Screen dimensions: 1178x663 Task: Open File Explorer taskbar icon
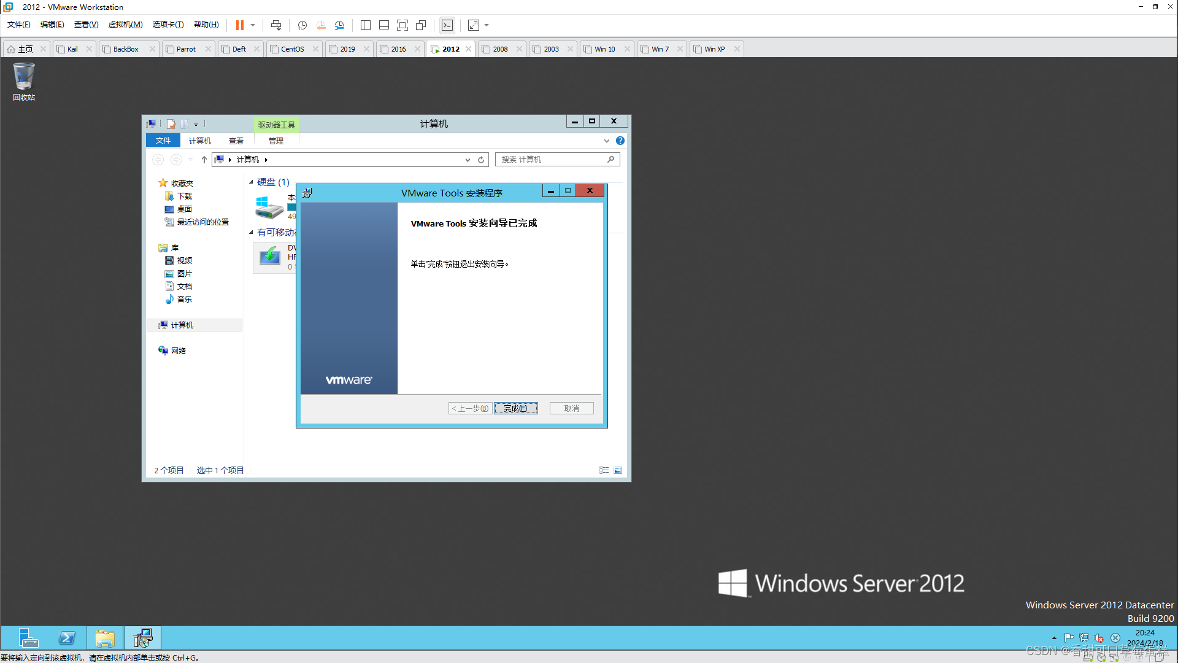click(x=105, y=638)
